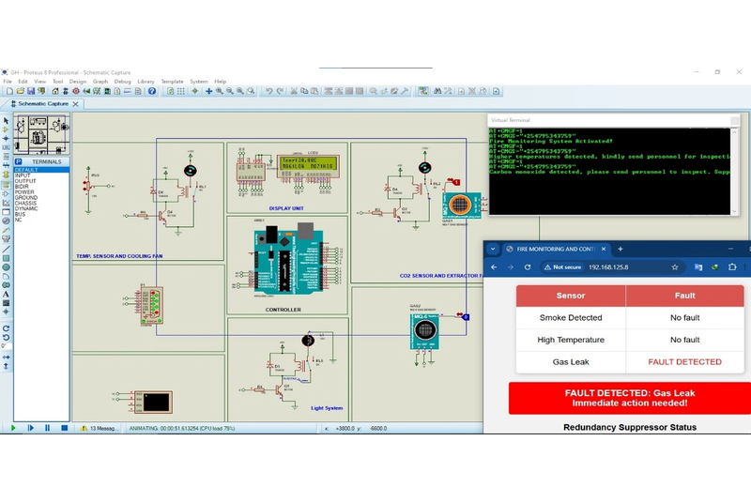751x502 pixels.
Task: Open the Home Page icon
Action: (x=55, y=91)
